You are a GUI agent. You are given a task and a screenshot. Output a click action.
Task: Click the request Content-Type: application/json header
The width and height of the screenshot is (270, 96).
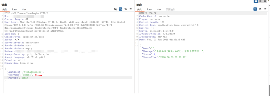pos(24,37)
